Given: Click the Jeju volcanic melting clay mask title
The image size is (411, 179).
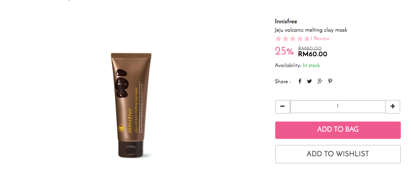Looking at the screenshot, I should pos(311,30).
